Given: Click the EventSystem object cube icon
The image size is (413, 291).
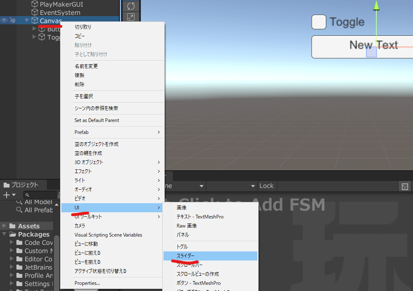Looking at the screenshot, I should click(x=35, y=12).
